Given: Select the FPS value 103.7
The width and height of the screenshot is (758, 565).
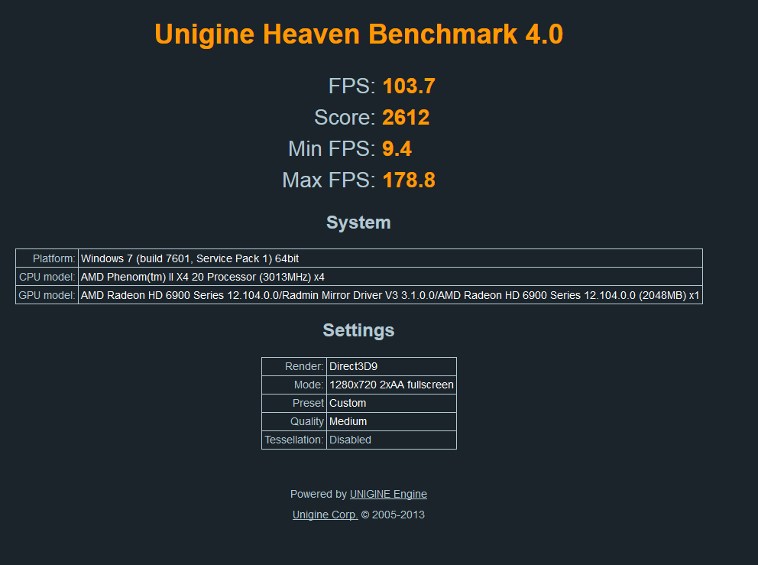Looking at the screenshot, I should coord(409,86).
